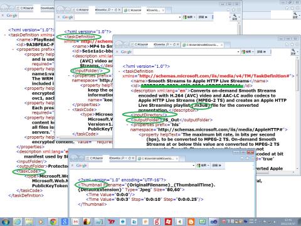Click tools gear in Apple HTTP Live Streams window
The width and height of the screenshot is (301, 226).
(297, 45)
